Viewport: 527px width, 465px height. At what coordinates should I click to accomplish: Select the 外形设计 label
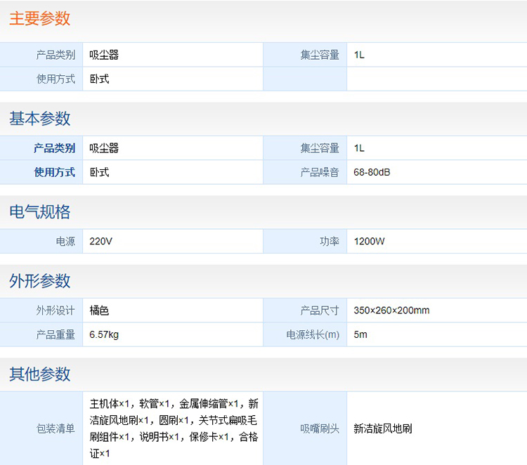[56, 310]
